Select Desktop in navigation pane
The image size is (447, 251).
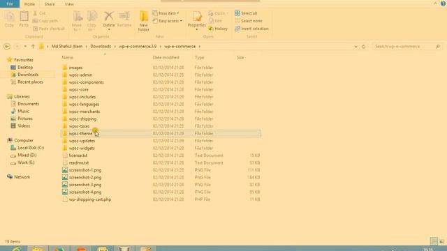(x=25, y=68)
